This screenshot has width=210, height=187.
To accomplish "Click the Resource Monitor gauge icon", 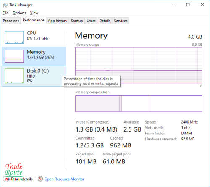I will pos(40,179).
